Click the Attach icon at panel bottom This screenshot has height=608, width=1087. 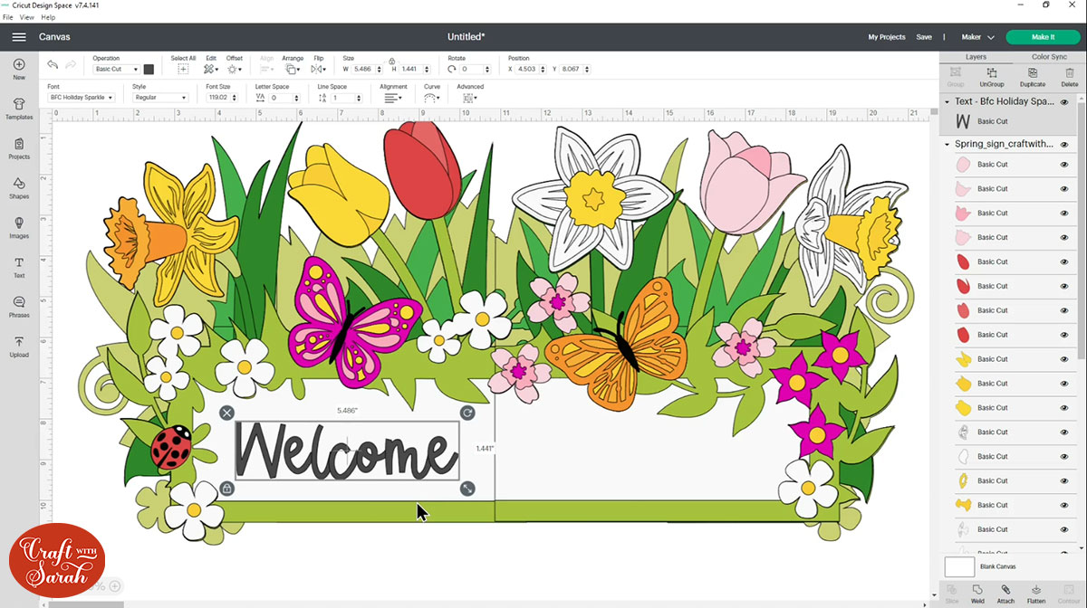(x=1005, y=593)
